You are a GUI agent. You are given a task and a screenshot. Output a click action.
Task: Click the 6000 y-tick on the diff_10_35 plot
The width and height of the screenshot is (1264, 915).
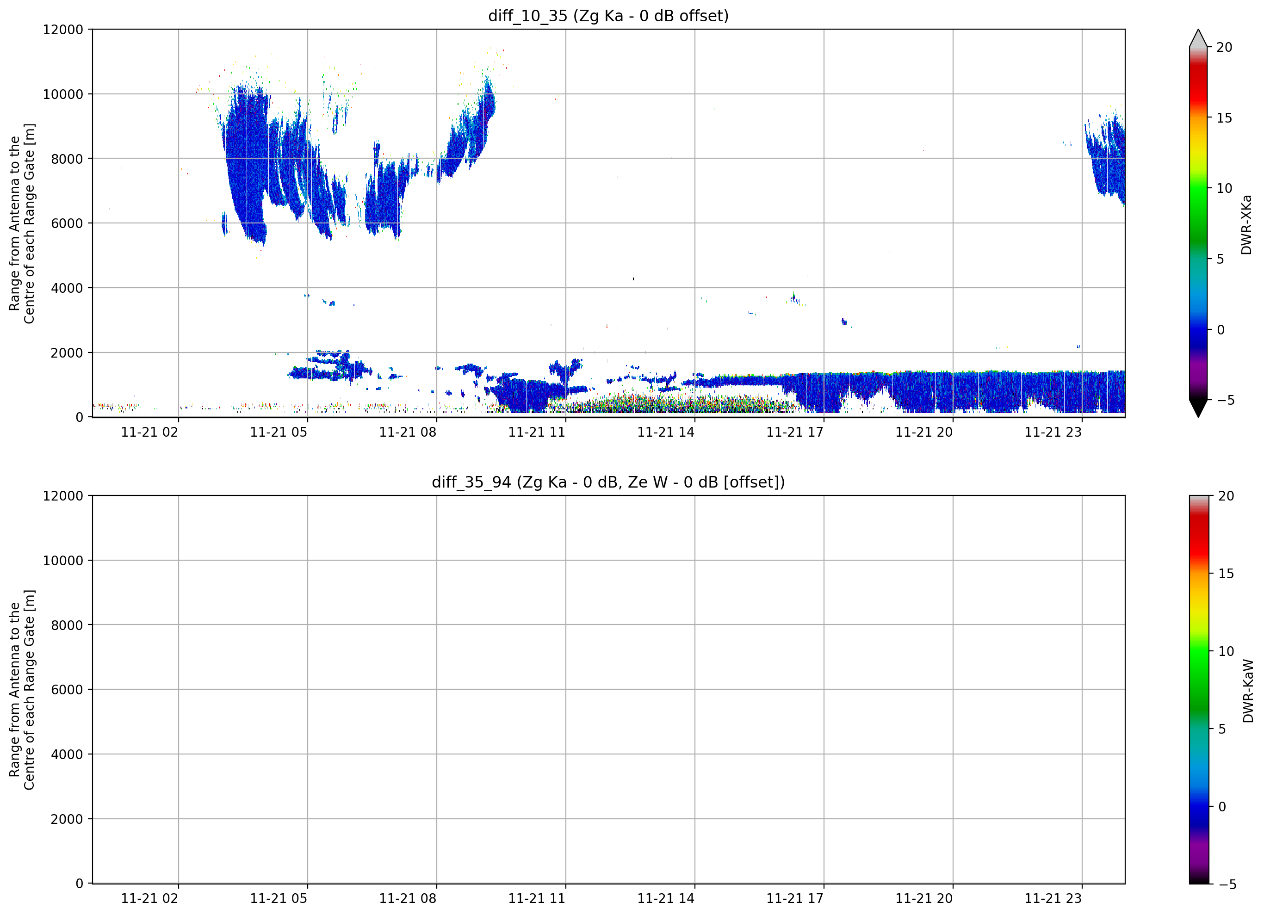coord(67,223)
